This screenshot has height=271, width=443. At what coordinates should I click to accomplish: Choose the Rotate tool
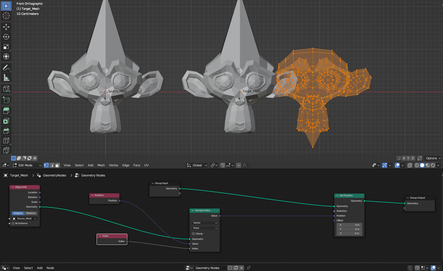tap(6, 37)
